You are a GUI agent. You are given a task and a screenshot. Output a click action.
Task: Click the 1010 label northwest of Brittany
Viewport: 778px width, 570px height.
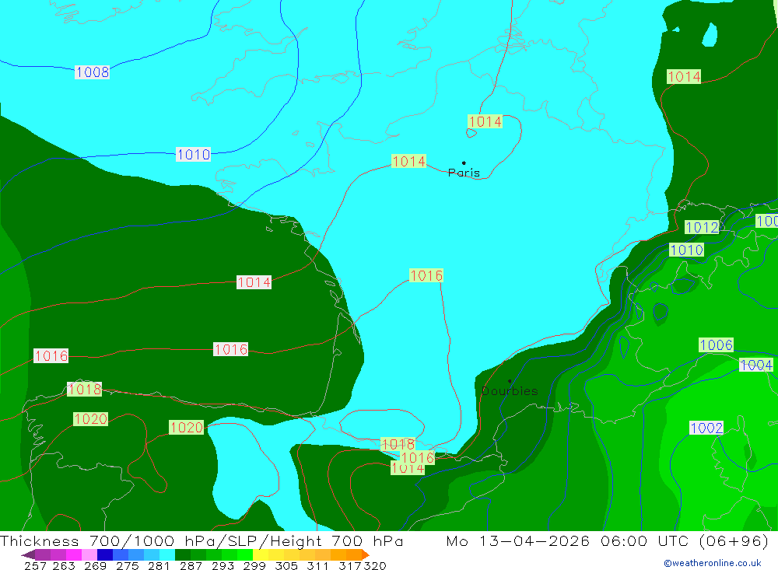coord(194,154)
